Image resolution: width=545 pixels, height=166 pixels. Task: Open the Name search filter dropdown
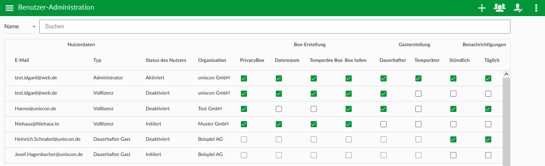[x=20, y=27]
